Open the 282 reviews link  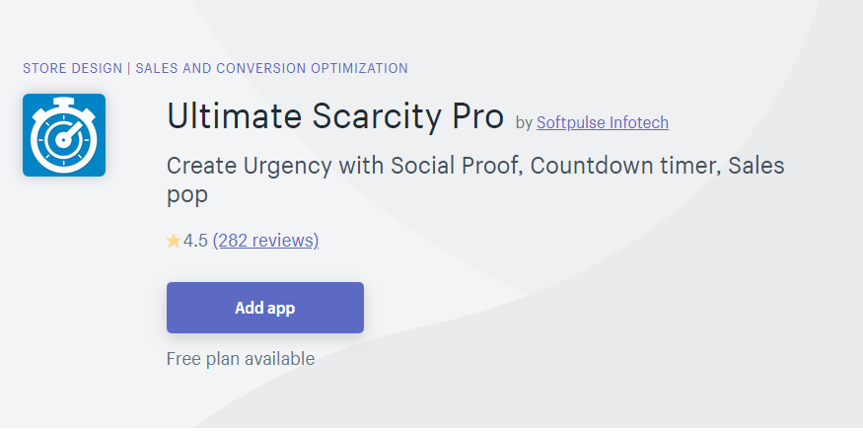[x=265, y=241]
